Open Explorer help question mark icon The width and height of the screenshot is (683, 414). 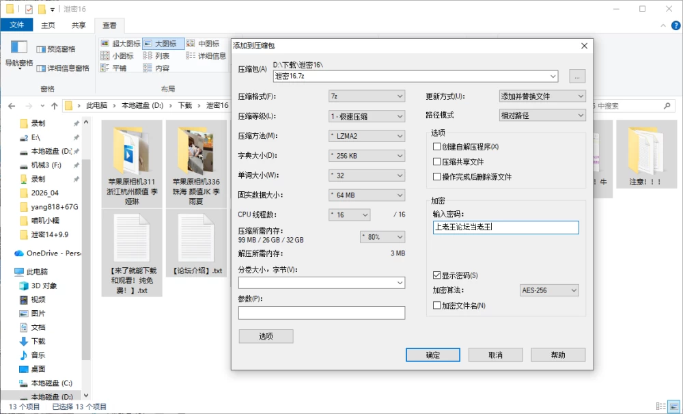point(676,25)
